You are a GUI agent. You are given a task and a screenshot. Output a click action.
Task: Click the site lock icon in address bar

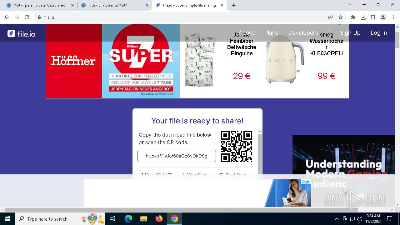click(x=39, y=17)
